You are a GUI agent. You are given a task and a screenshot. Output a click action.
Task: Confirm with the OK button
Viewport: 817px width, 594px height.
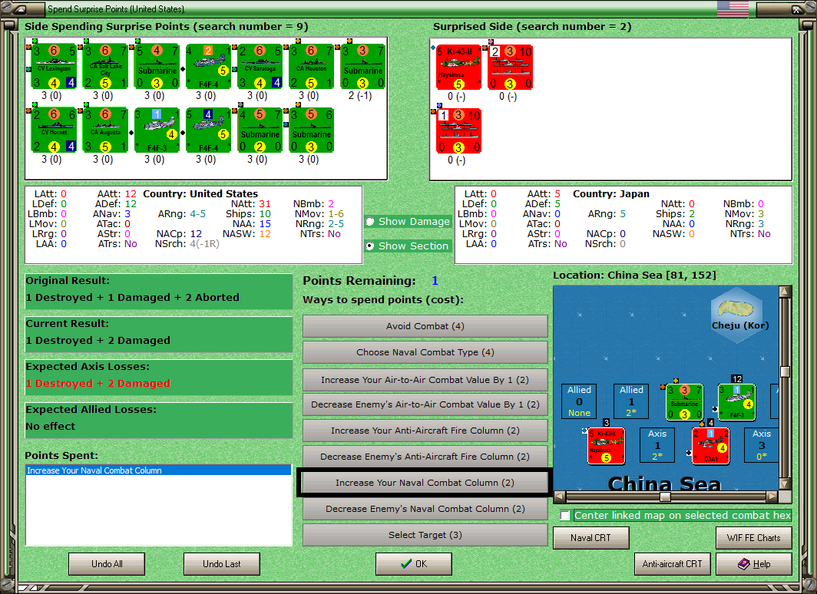[x=414, y=564]
